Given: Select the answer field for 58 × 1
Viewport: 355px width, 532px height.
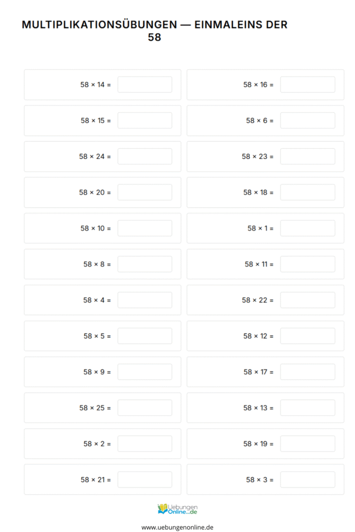Looking at the screenshot, I should (x=308, y=228).
